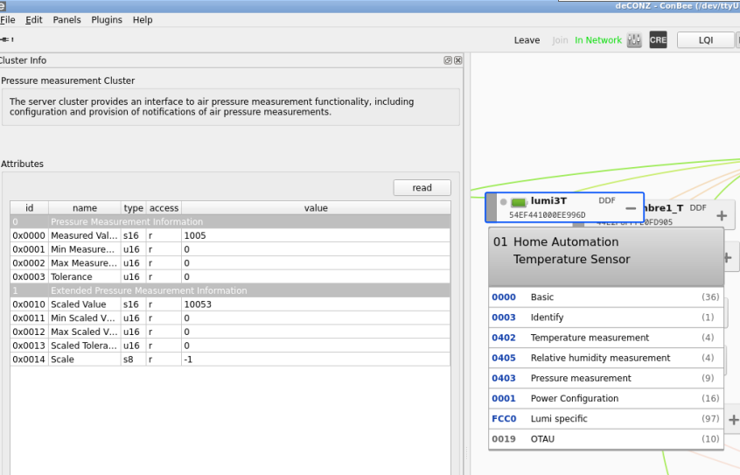
Task: Float the Cluster Info panel
Action: pyautogui.click(x=448, y=60)
